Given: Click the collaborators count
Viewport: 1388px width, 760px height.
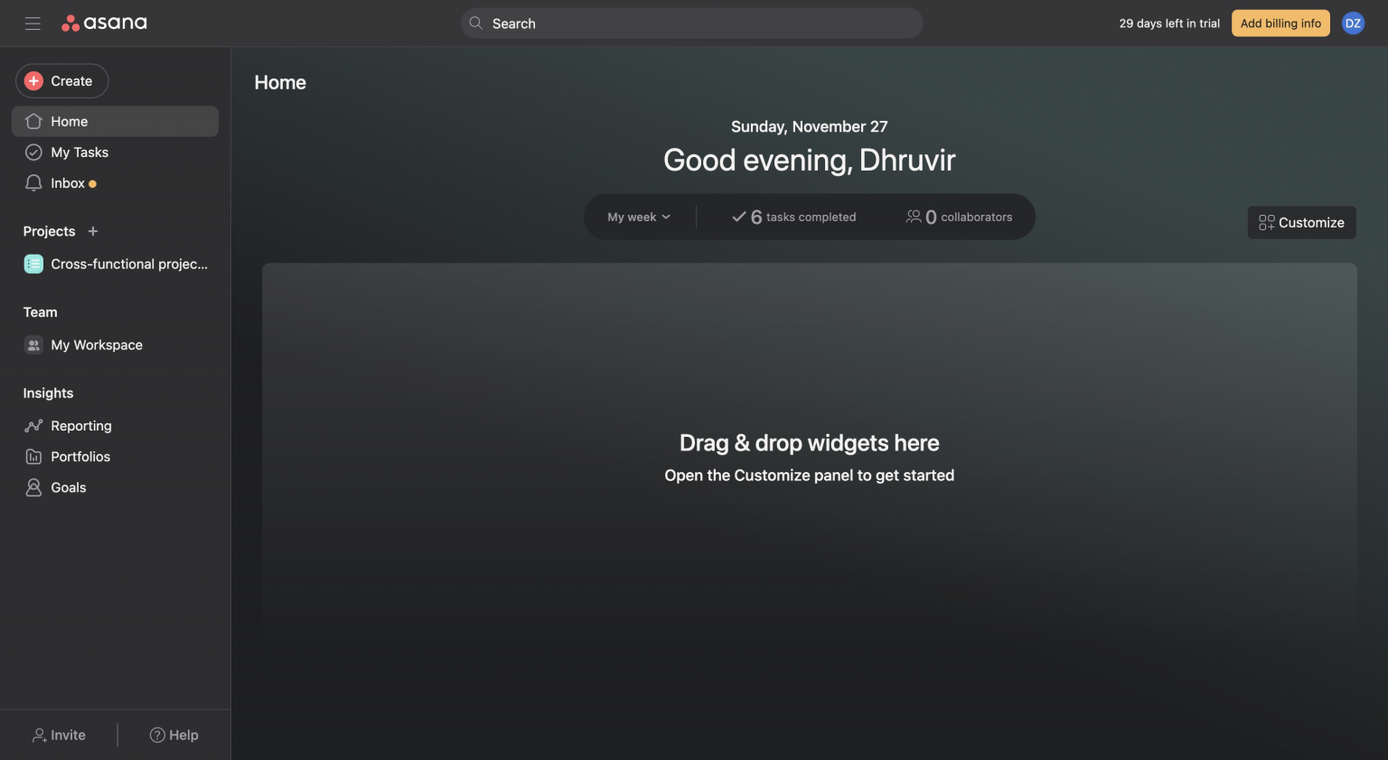Looking at the screenshot, I should 959,218.
